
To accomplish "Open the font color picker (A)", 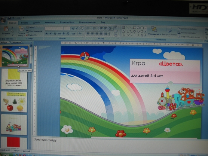I will click(81, 33).
